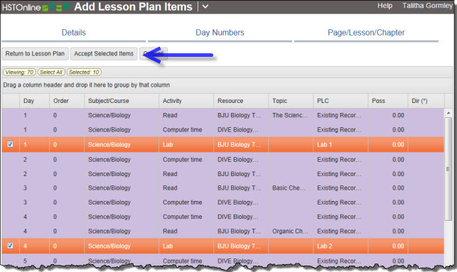Open the page title dropdown chevron
457x272 pixels.
pos(205,6)
